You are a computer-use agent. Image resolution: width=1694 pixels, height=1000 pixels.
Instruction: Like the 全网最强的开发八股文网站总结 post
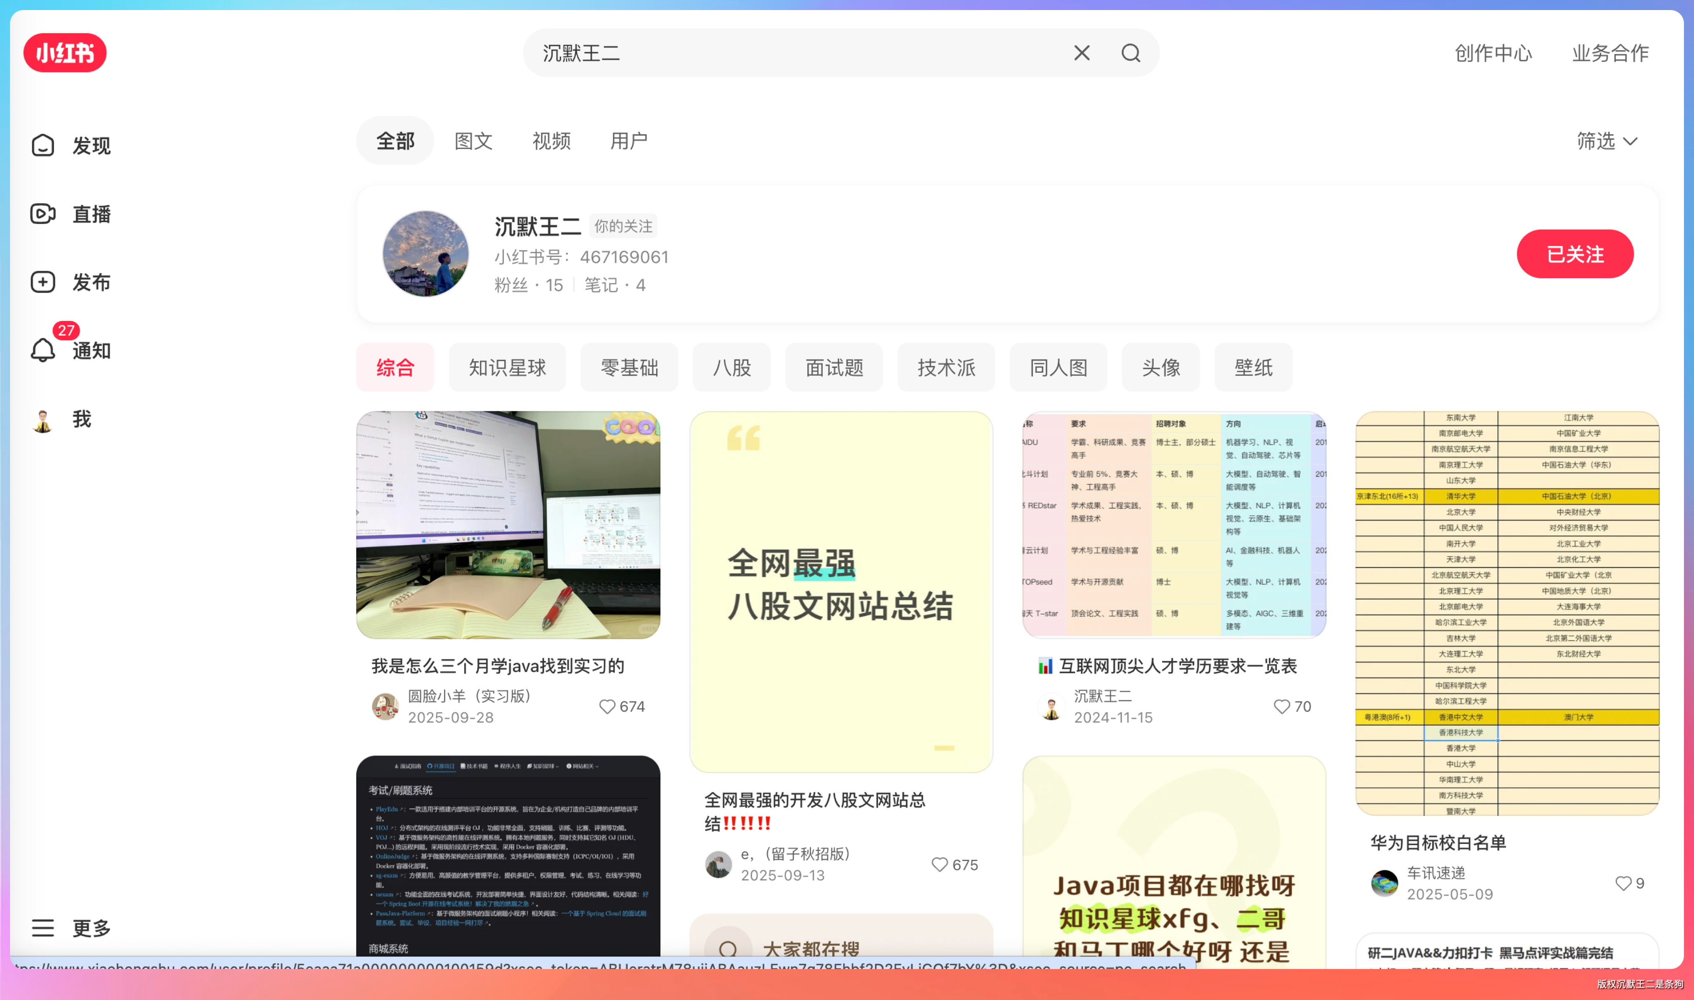[x=939, y=864]
